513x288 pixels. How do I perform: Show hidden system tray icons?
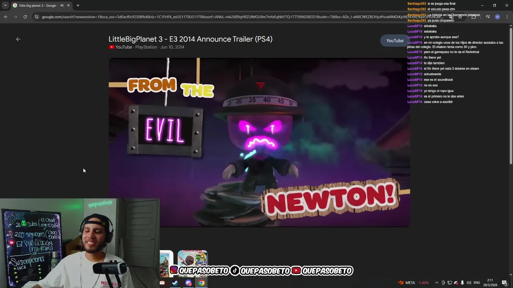point(437,283)
